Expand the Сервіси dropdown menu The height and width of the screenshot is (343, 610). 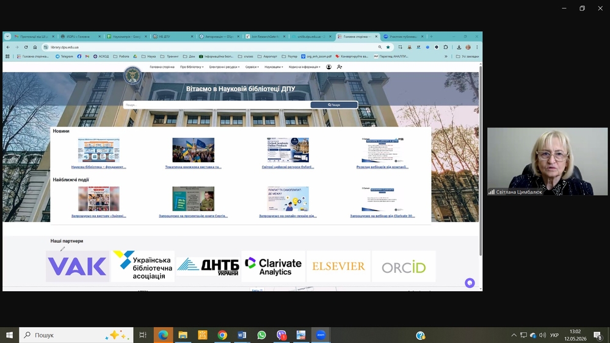(252, 67)
